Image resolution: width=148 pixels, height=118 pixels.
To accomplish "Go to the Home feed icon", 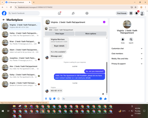I will [59, 13].
